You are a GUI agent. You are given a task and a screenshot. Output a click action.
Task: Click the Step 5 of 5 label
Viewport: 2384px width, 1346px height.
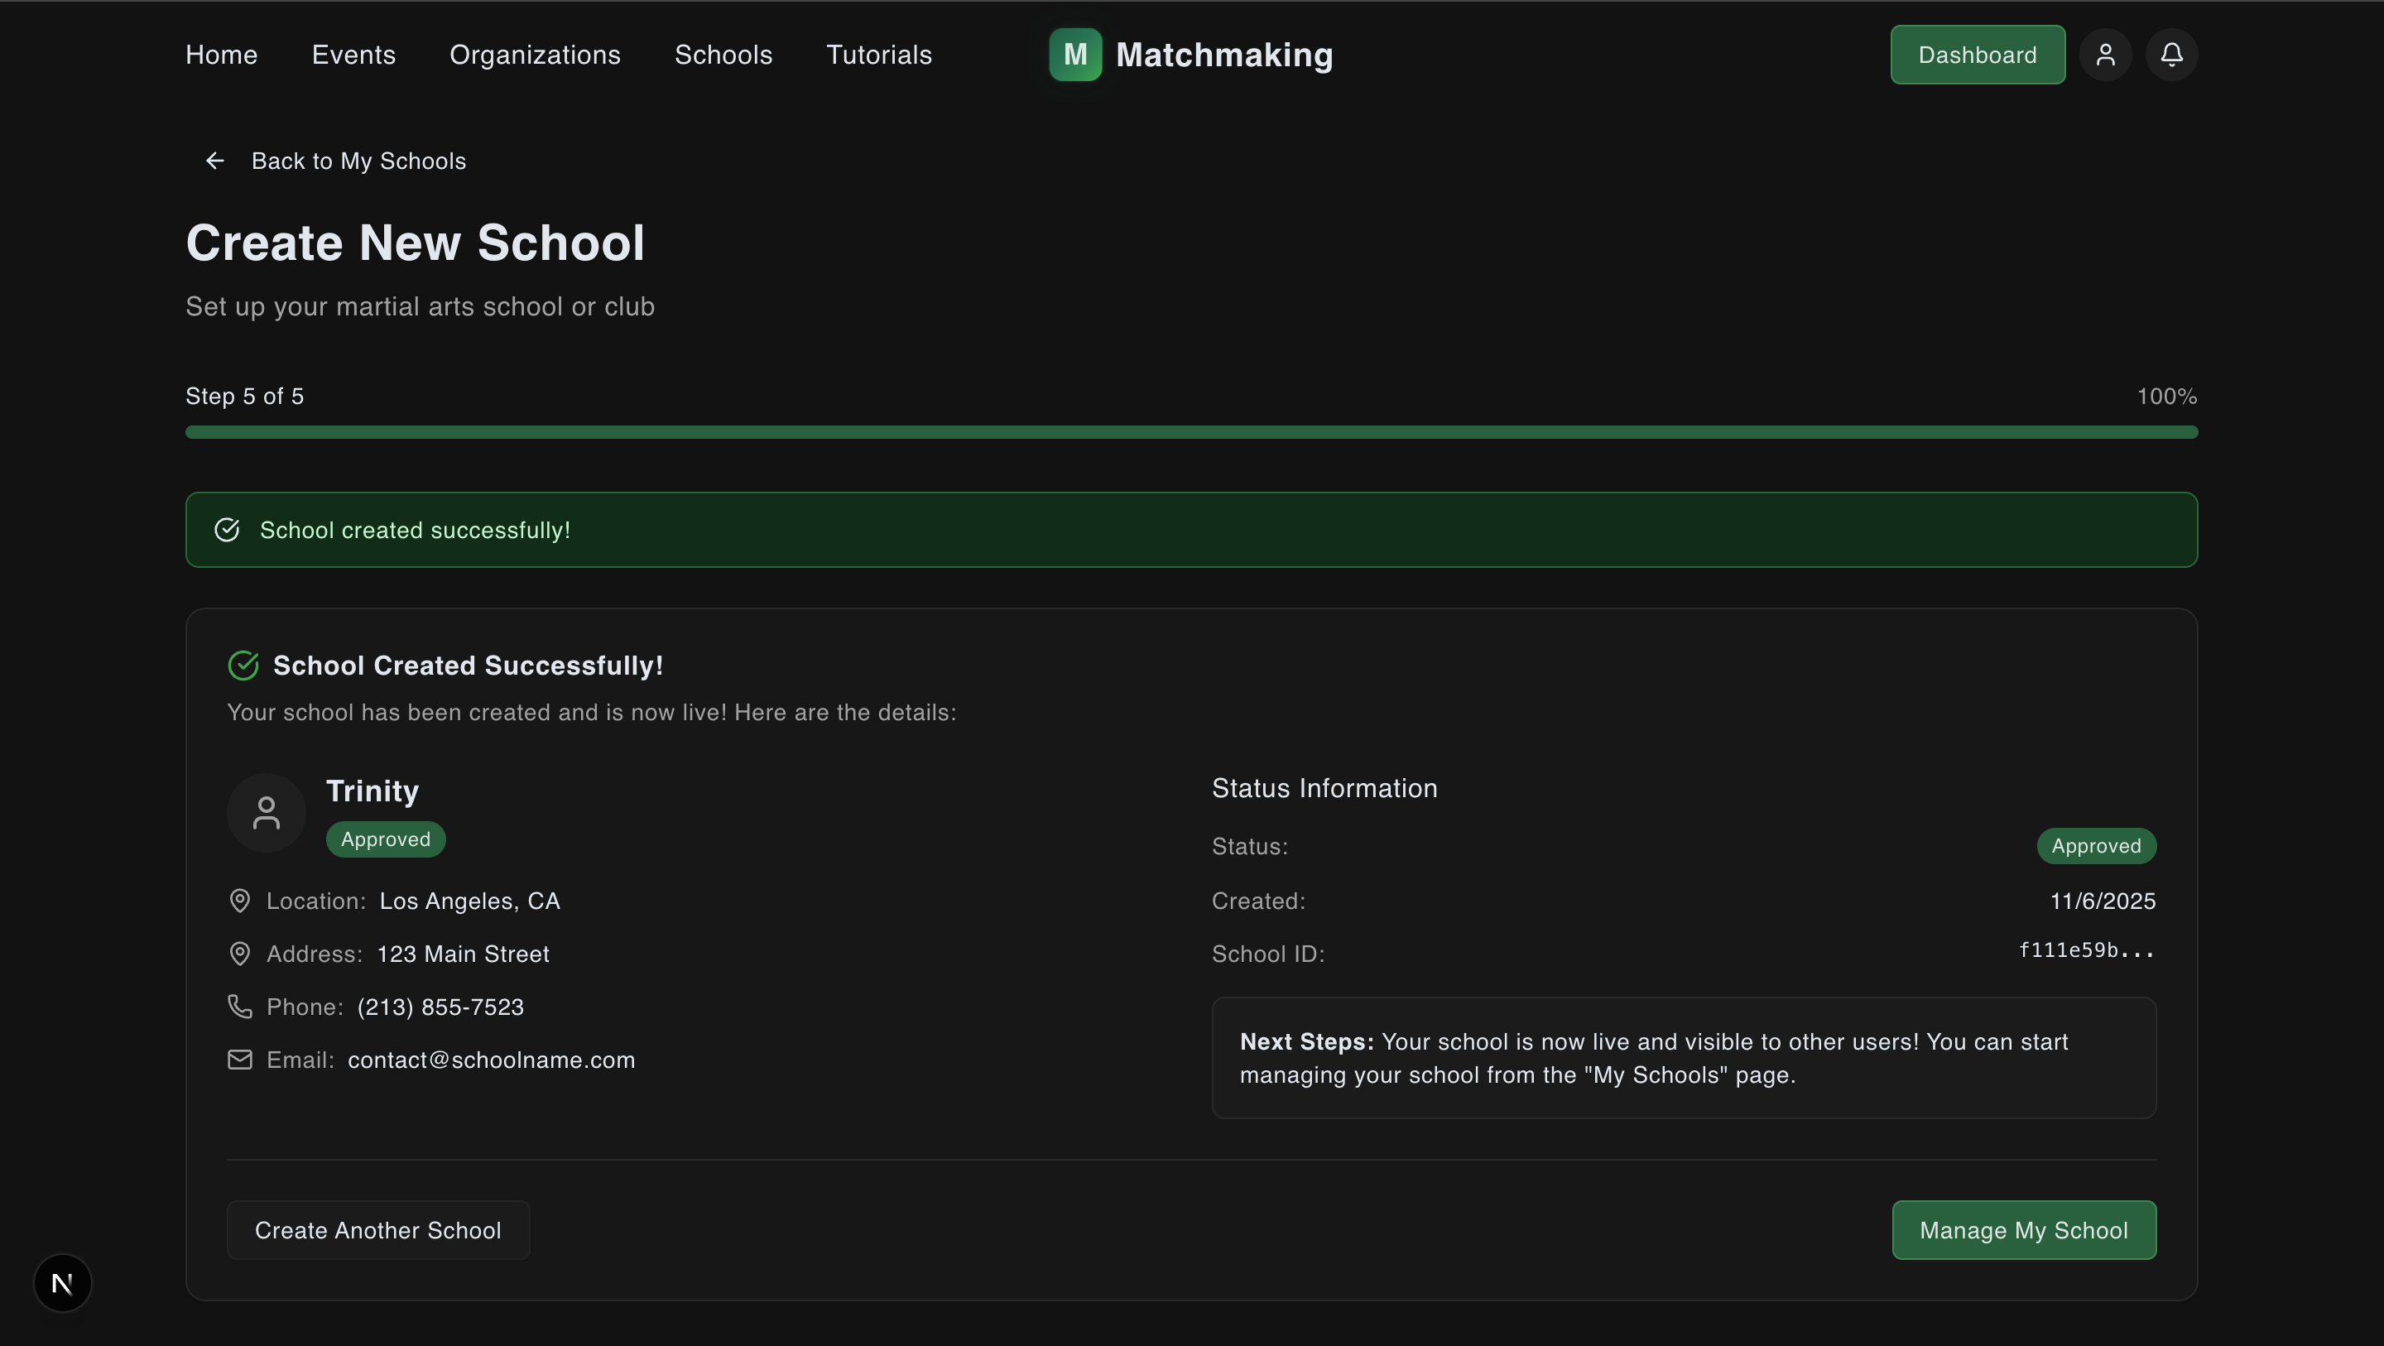tap(244, 397)
